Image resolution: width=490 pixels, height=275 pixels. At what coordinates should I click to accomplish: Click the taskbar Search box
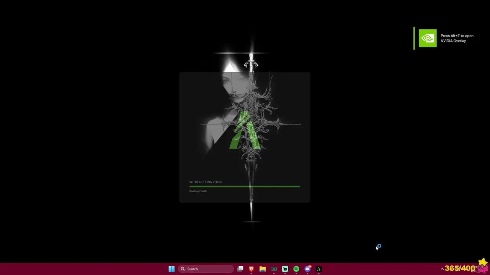pyautogui.click(x=206, y=269)
